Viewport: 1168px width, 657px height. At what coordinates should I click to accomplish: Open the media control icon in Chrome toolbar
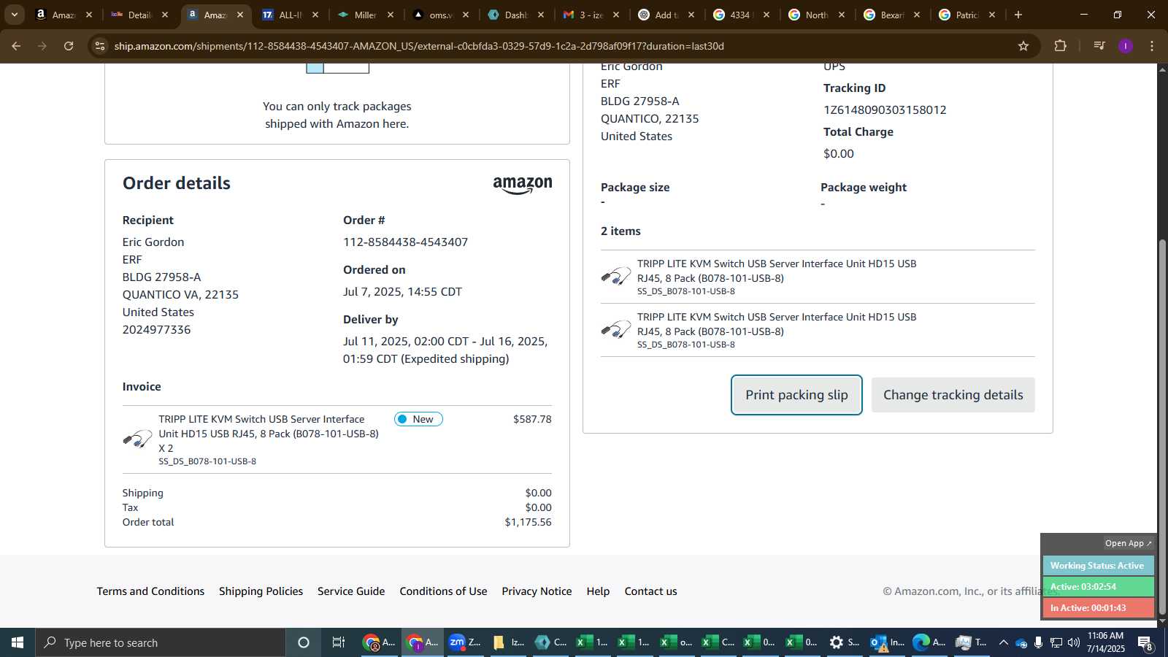tap(1099, 46)
